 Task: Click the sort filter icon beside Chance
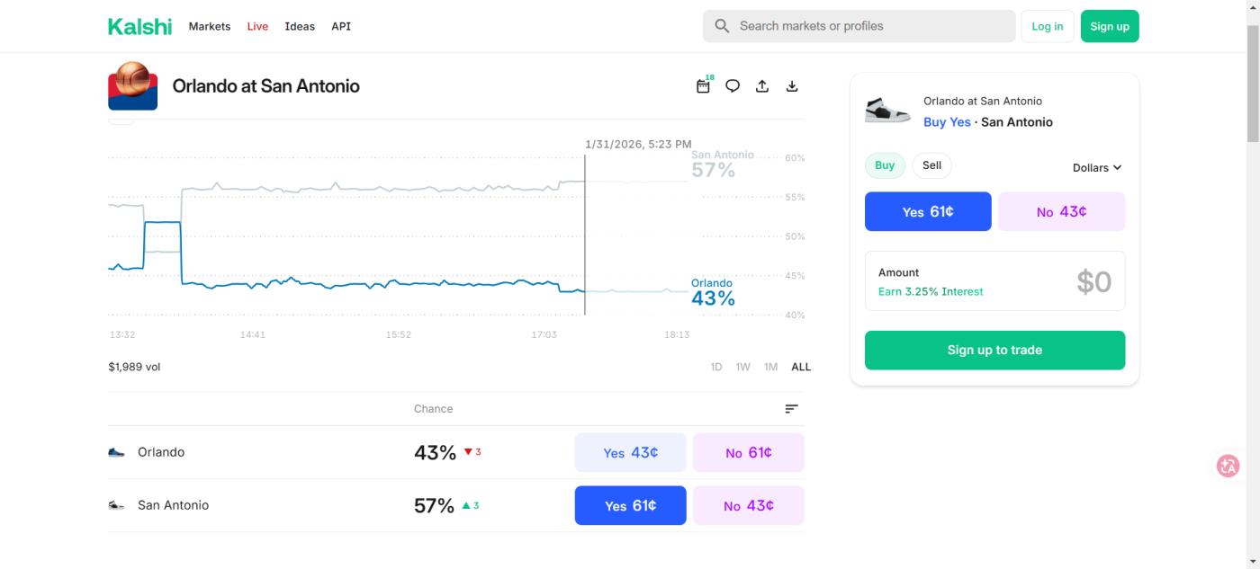point(791,409)
